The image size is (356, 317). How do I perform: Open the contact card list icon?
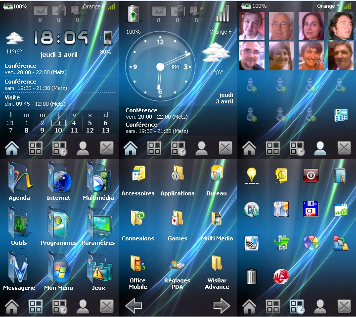pos(341,115)
